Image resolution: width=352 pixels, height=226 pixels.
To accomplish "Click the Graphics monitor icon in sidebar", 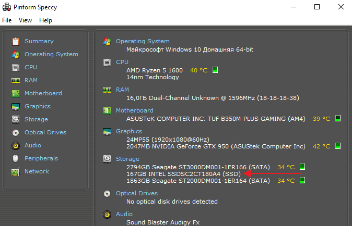I will [x=15, y=106].
